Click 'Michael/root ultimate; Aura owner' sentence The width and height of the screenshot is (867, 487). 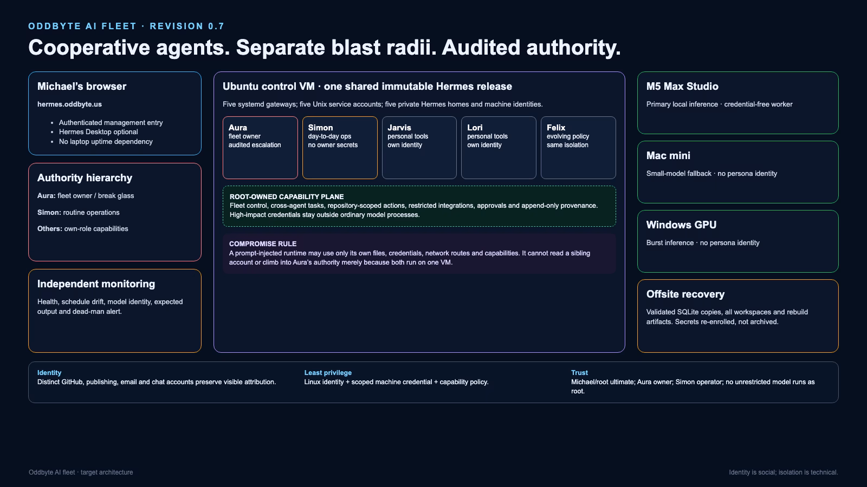[x=693, y=386]
